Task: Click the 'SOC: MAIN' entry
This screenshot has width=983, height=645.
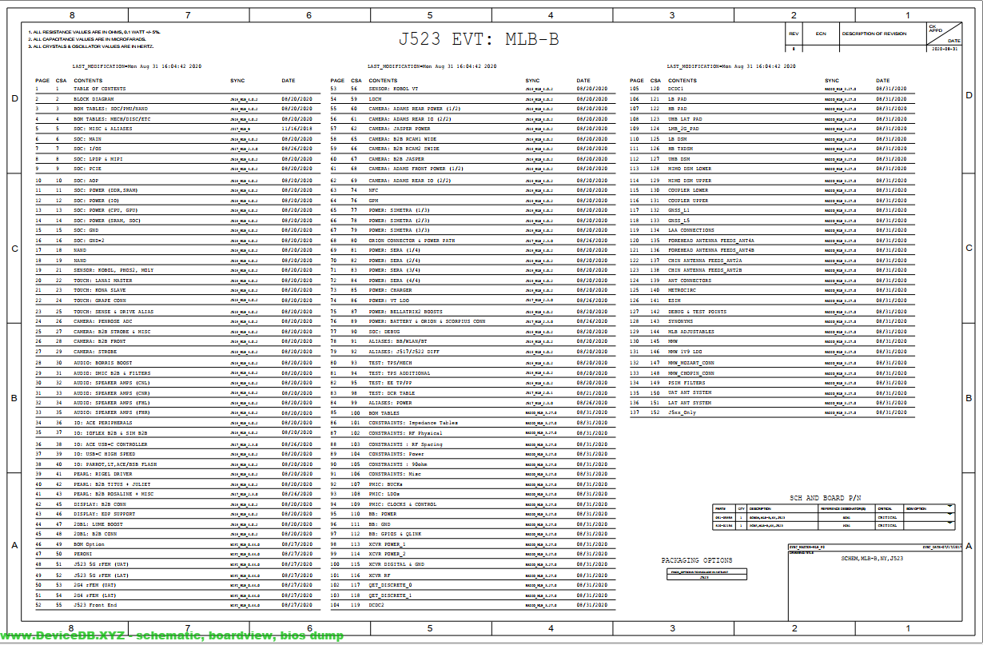Action: click(87, 138)
